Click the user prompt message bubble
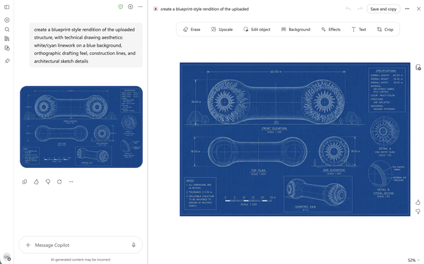This screenshot has width=424, height=264. 86,45
